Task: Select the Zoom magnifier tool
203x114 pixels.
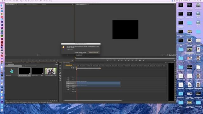Action: (60, 80)
